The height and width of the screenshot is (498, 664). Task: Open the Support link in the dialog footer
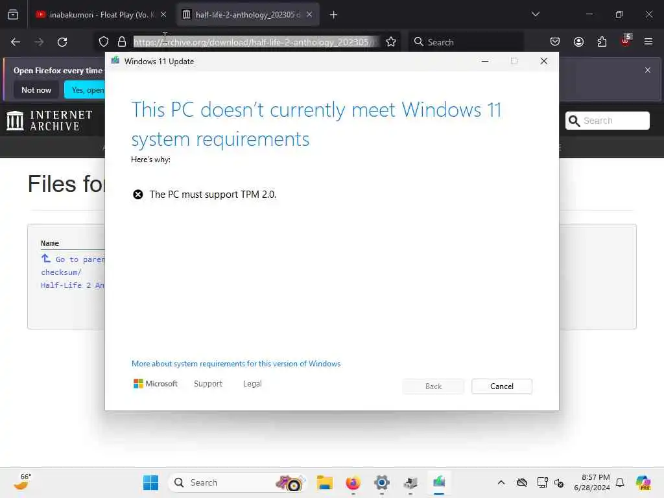(208, 384)
